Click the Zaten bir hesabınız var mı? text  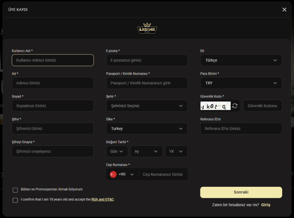tap(235, 205)
